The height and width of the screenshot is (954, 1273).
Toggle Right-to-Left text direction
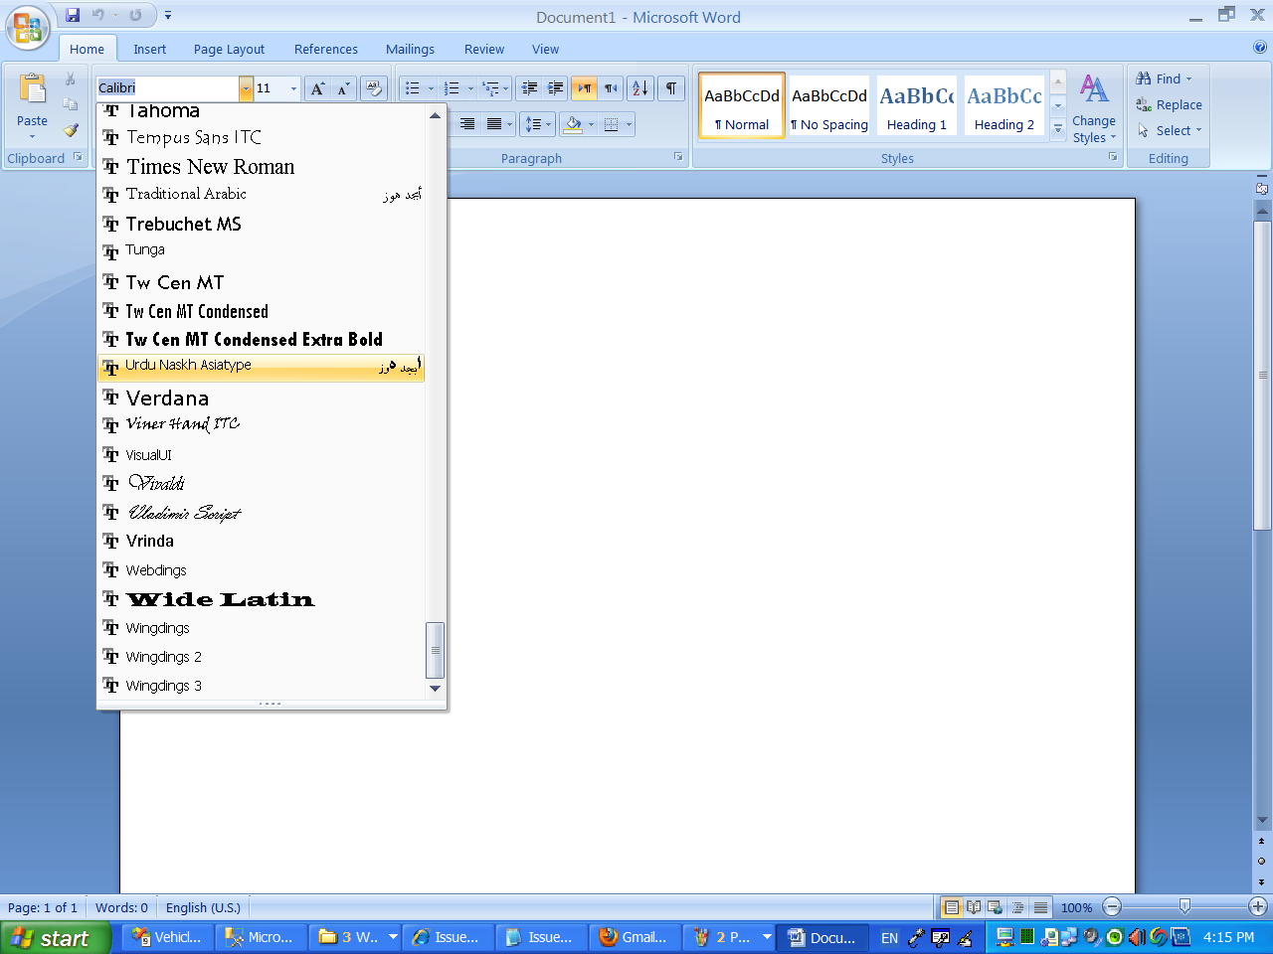(x=610, y=88)
